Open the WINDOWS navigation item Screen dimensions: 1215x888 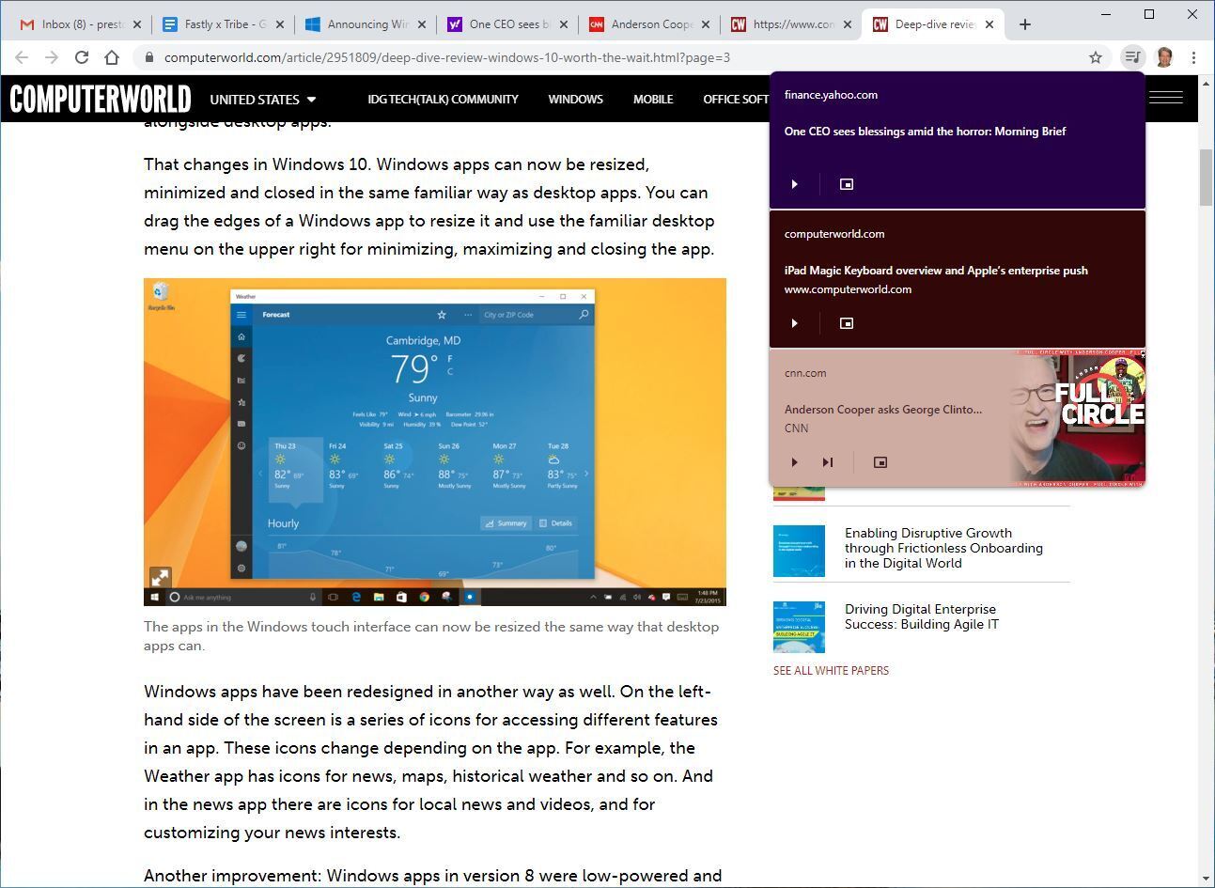pos(575,99)
